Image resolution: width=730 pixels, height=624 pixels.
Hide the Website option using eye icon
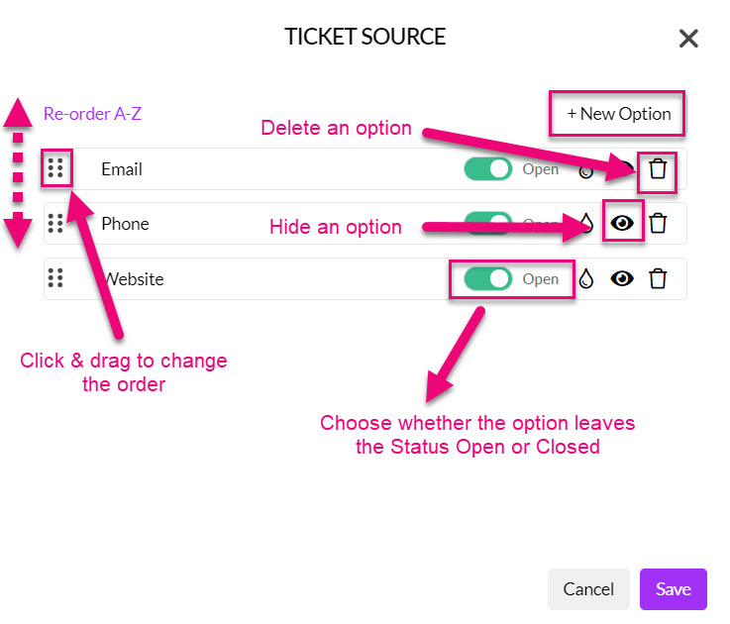622,278
